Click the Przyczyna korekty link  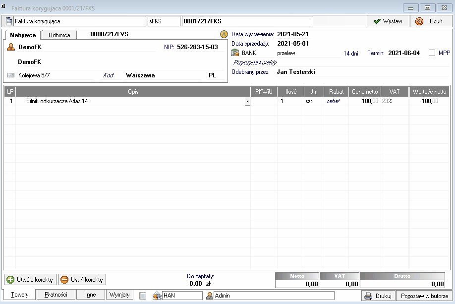click(x=254, y=62)
